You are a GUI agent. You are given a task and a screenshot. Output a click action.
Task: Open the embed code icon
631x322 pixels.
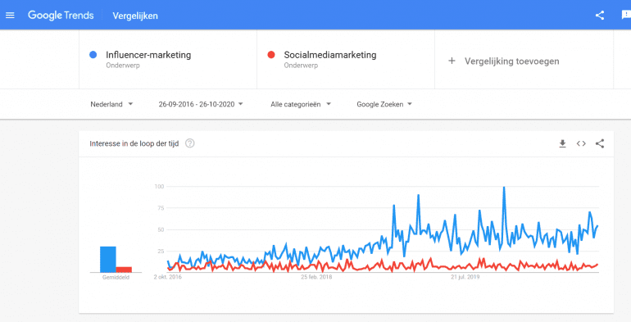[581, 143]
